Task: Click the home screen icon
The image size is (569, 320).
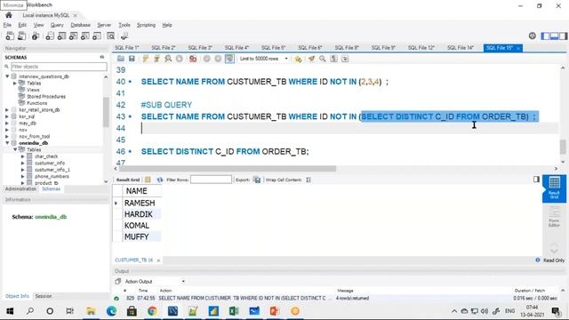Action: click(9, 15)
